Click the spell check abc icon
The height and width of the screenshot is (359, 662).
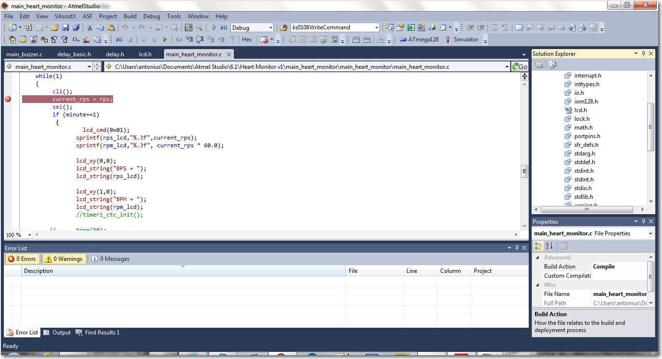click(86, 39)
